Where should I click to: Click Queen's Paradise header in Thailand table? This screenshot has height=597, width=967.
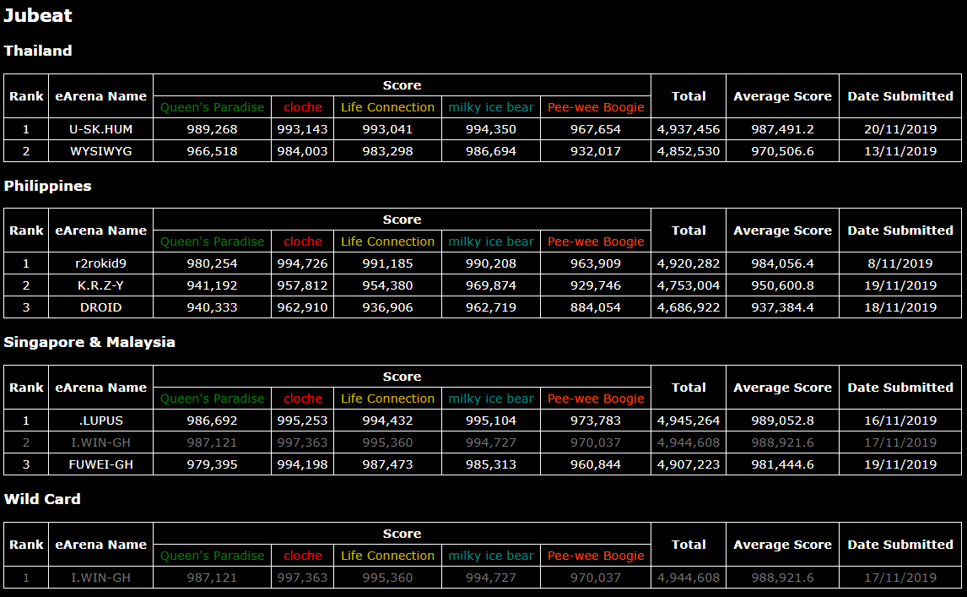coord(212,107)
